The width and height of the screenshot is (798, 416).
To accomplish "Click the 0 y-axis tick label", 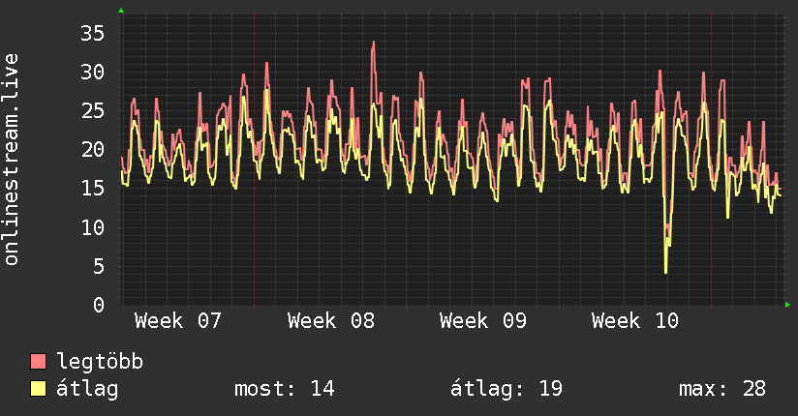I will 99,305.
